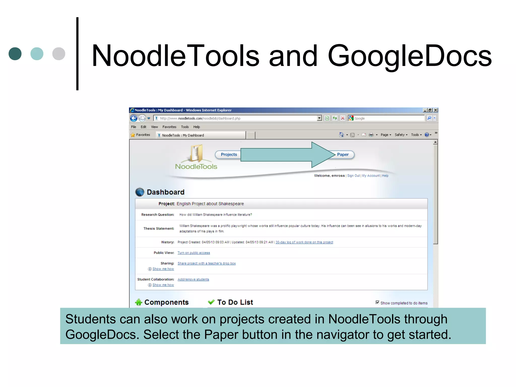516x387 pixels.
Task: Open the Edit menu
Action: point(143,127)
